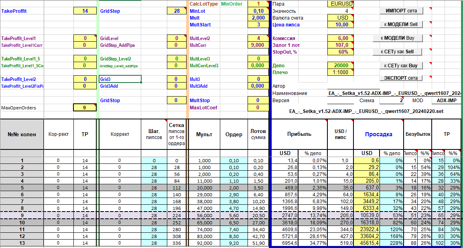Click the profit cell 6954,6
Image resolution: width=463 pixels, height=248 pixels.
click(284, 243)
